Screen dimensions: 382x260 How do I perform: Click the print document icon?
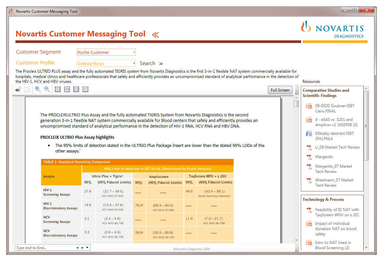tap(18, 89)
